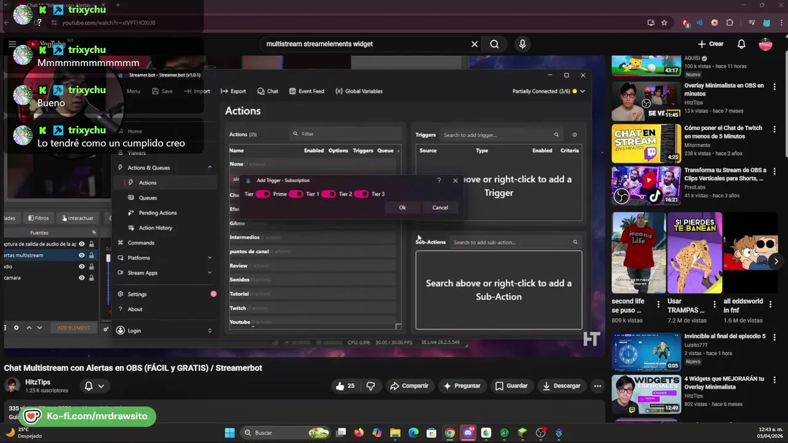
Task: Toggle visibility of the 'udio' source
Action: 81,266
